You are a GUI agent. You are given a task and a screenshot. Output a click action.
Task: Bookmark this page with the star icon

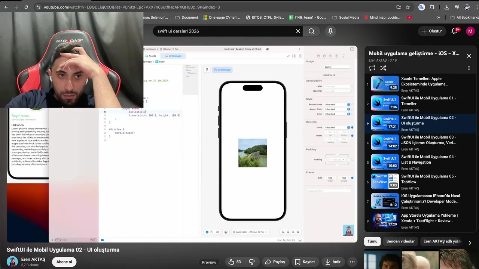click(x=408, y=7)
